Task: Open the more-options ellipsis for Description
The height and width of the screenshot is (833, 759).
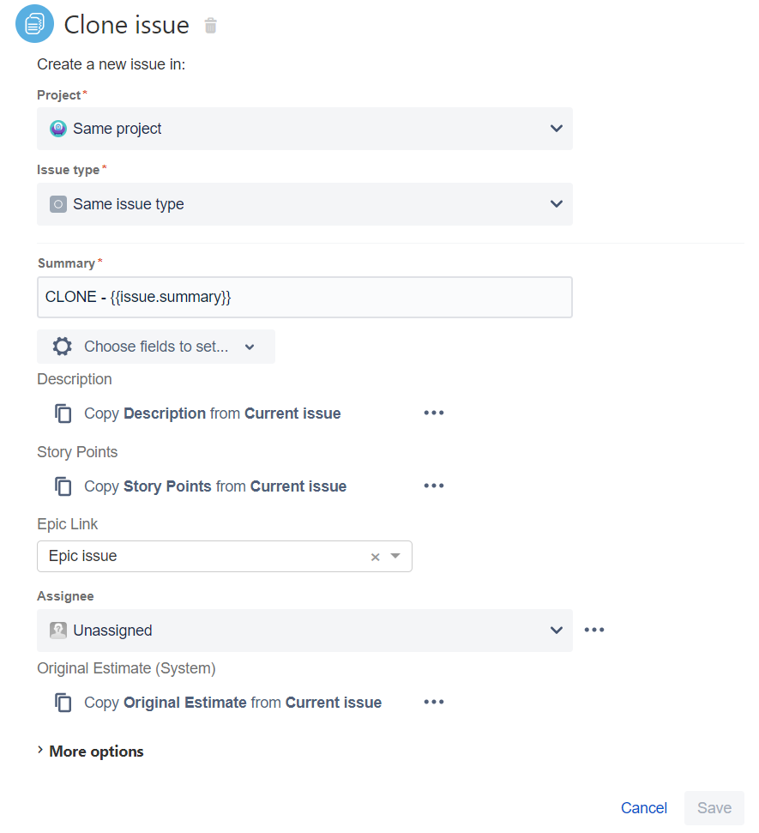Action: tap(434, 413)
